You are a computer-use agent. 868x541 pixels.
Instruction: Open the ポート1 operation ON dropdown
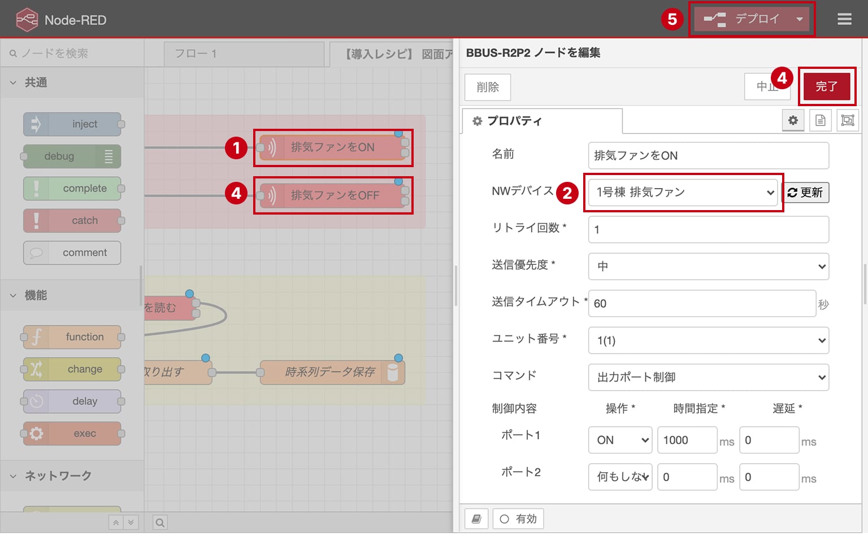pos(620,440)
